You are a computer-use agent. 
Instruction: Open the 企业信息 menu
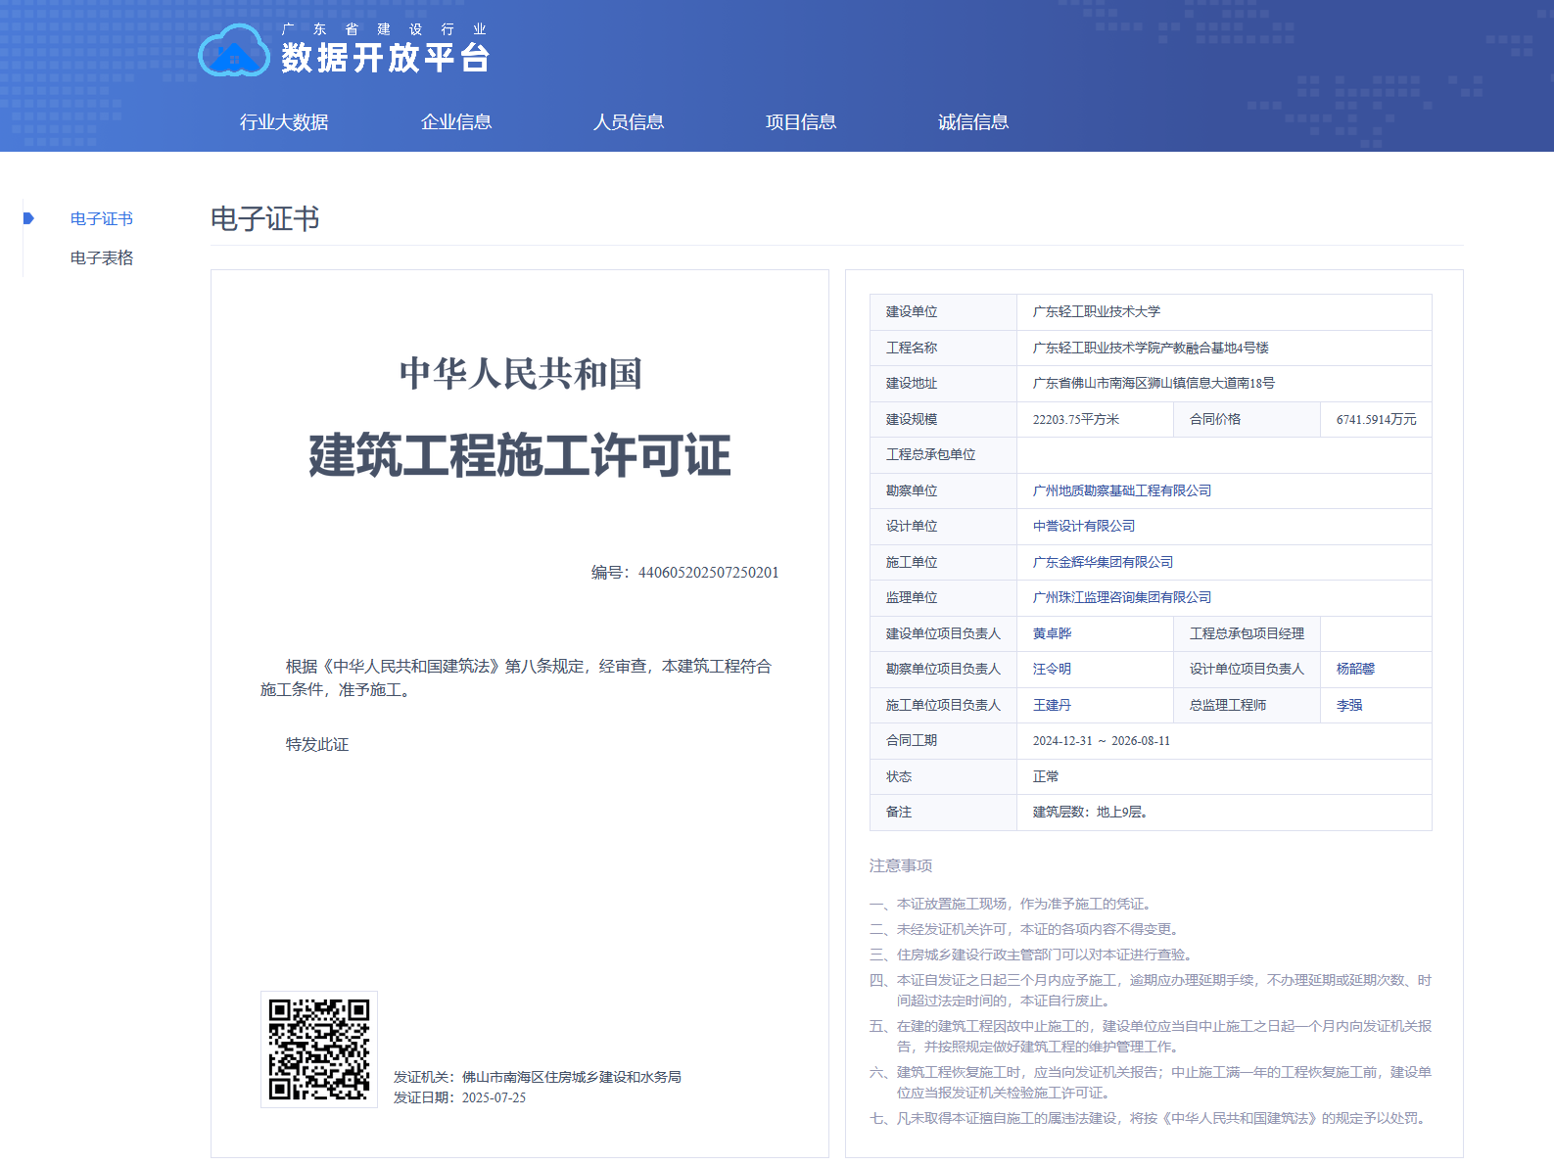point(456,122)
